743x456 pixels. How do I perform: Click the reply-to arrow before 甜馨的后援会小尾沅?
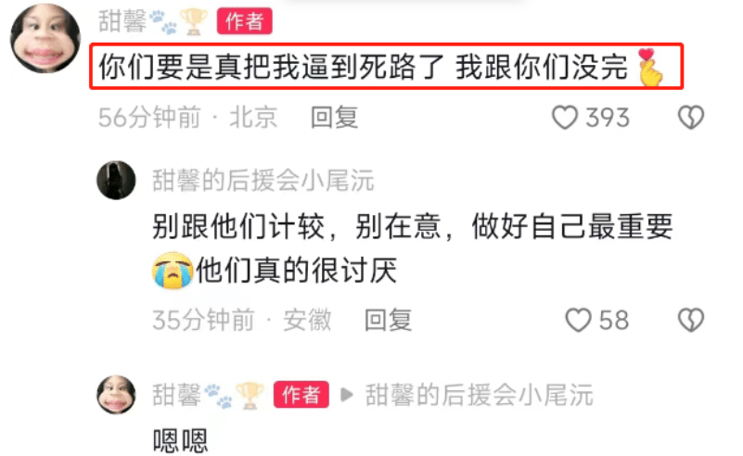[x=347, y=395]
